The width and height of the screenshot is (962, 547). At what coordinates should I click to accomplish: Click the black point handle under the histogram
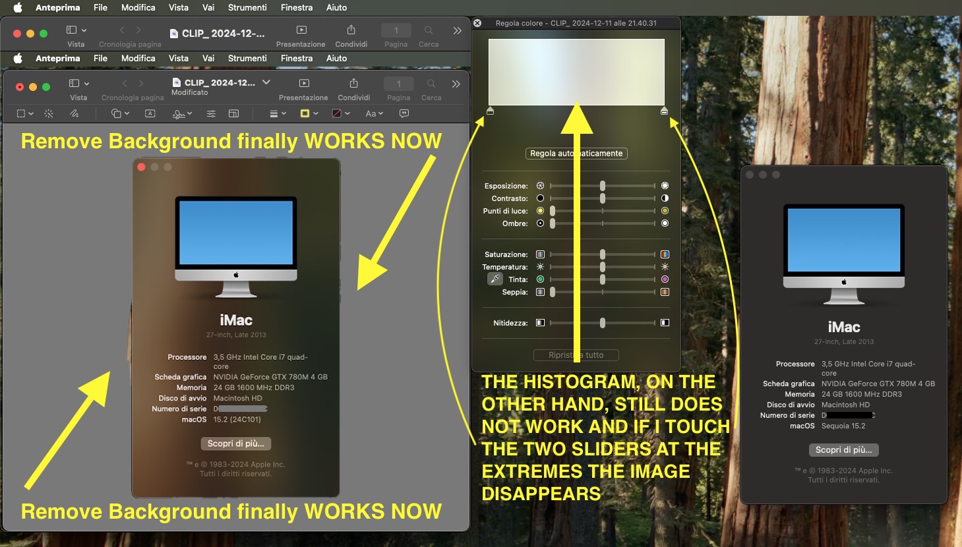[x=490, y=111]
